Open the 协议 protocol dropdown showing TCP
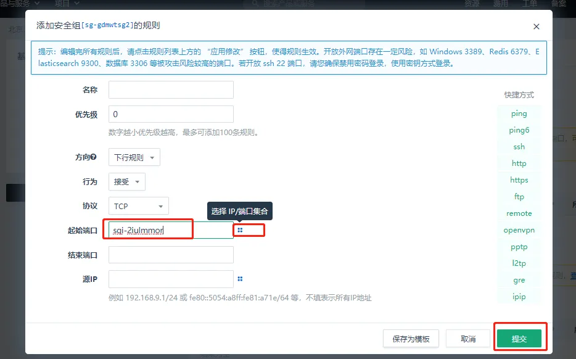This screenshot has width=576, height=359. click(x=138, y=205)
